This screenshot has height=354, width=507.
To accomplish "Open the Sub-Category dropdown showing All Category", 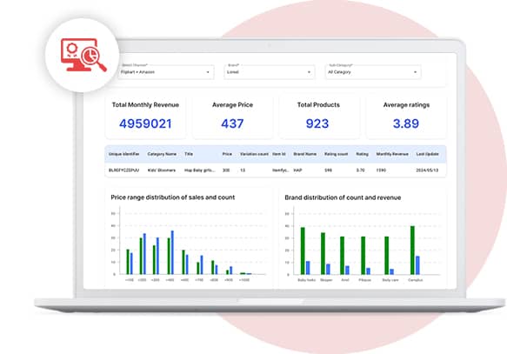I will click(x=373, y=72).
